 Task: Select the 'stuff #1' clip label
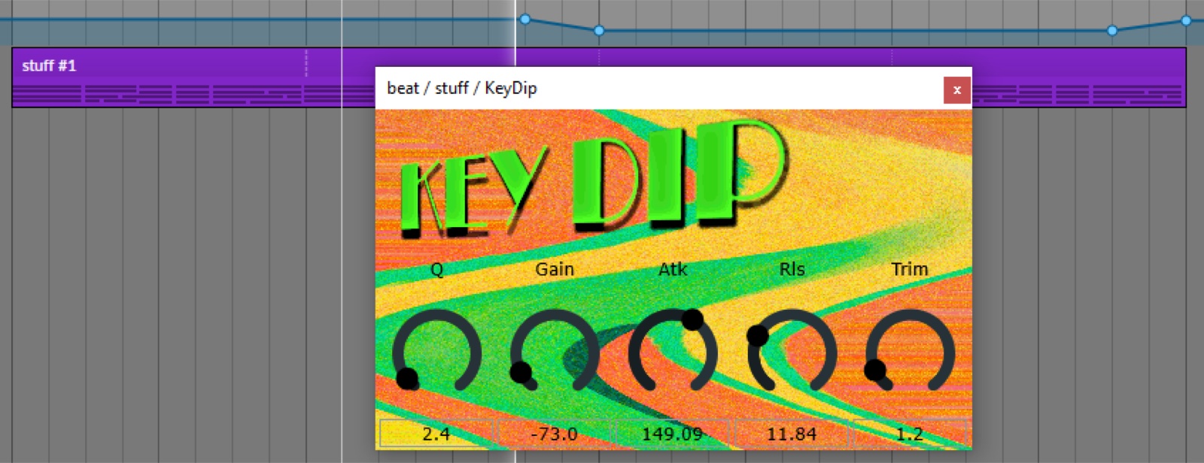(49, 65)
